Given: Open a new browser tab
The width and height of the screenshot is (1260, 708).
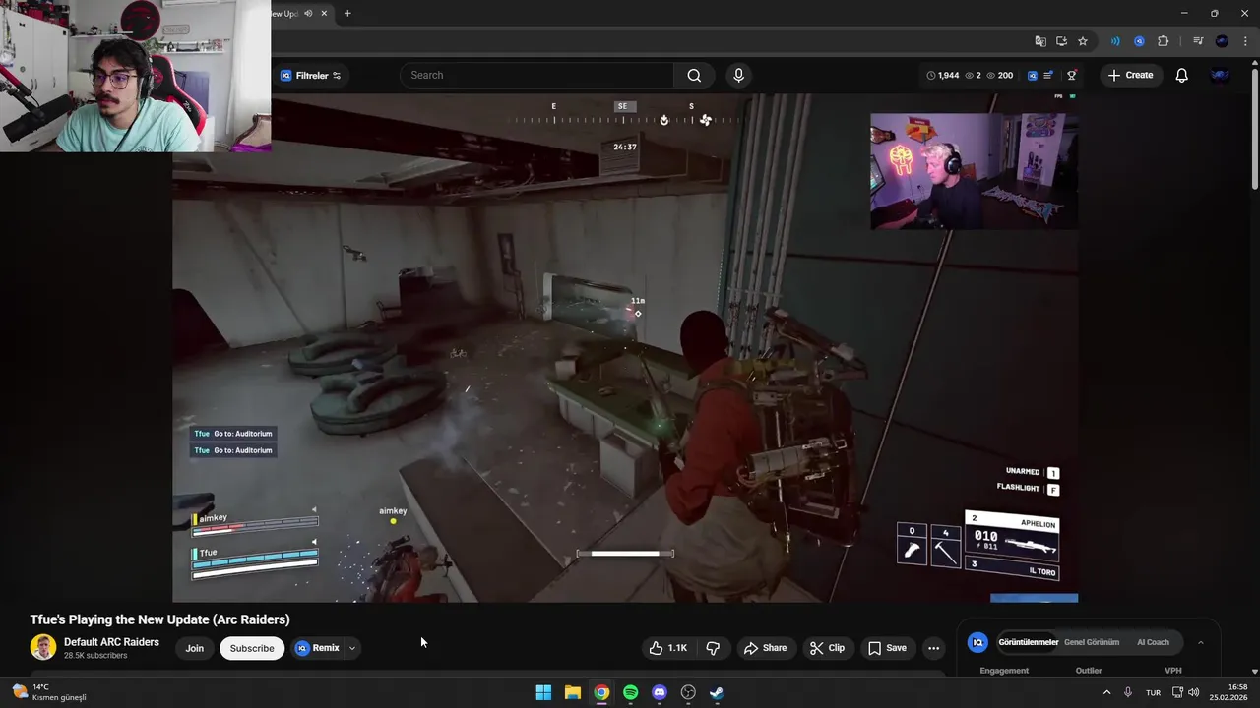Looking at the screenshot, I should click(347, 14).
